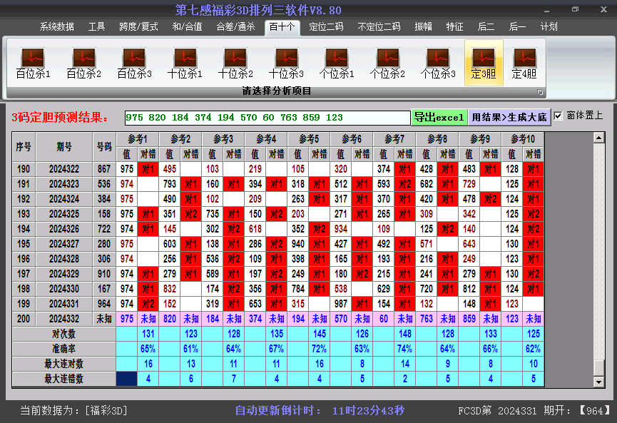Click the 最大连对数 row label
The height and width of the screenshot is (423, 617).
63,364
